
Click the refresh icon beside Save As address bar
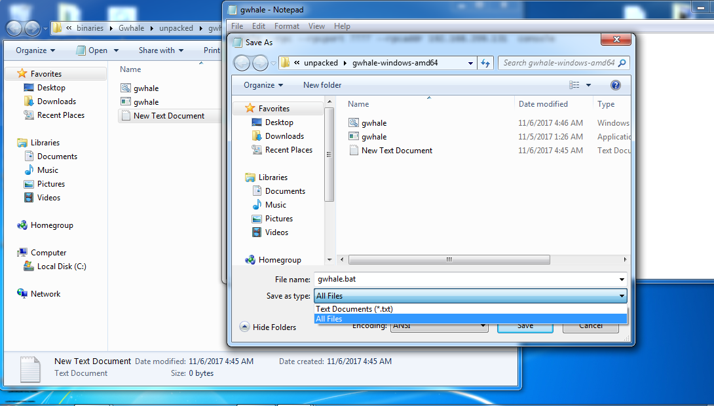(x=485, y=63)
